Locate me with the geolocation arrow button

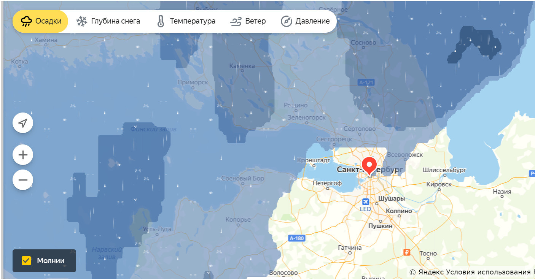tap(23, 123)
